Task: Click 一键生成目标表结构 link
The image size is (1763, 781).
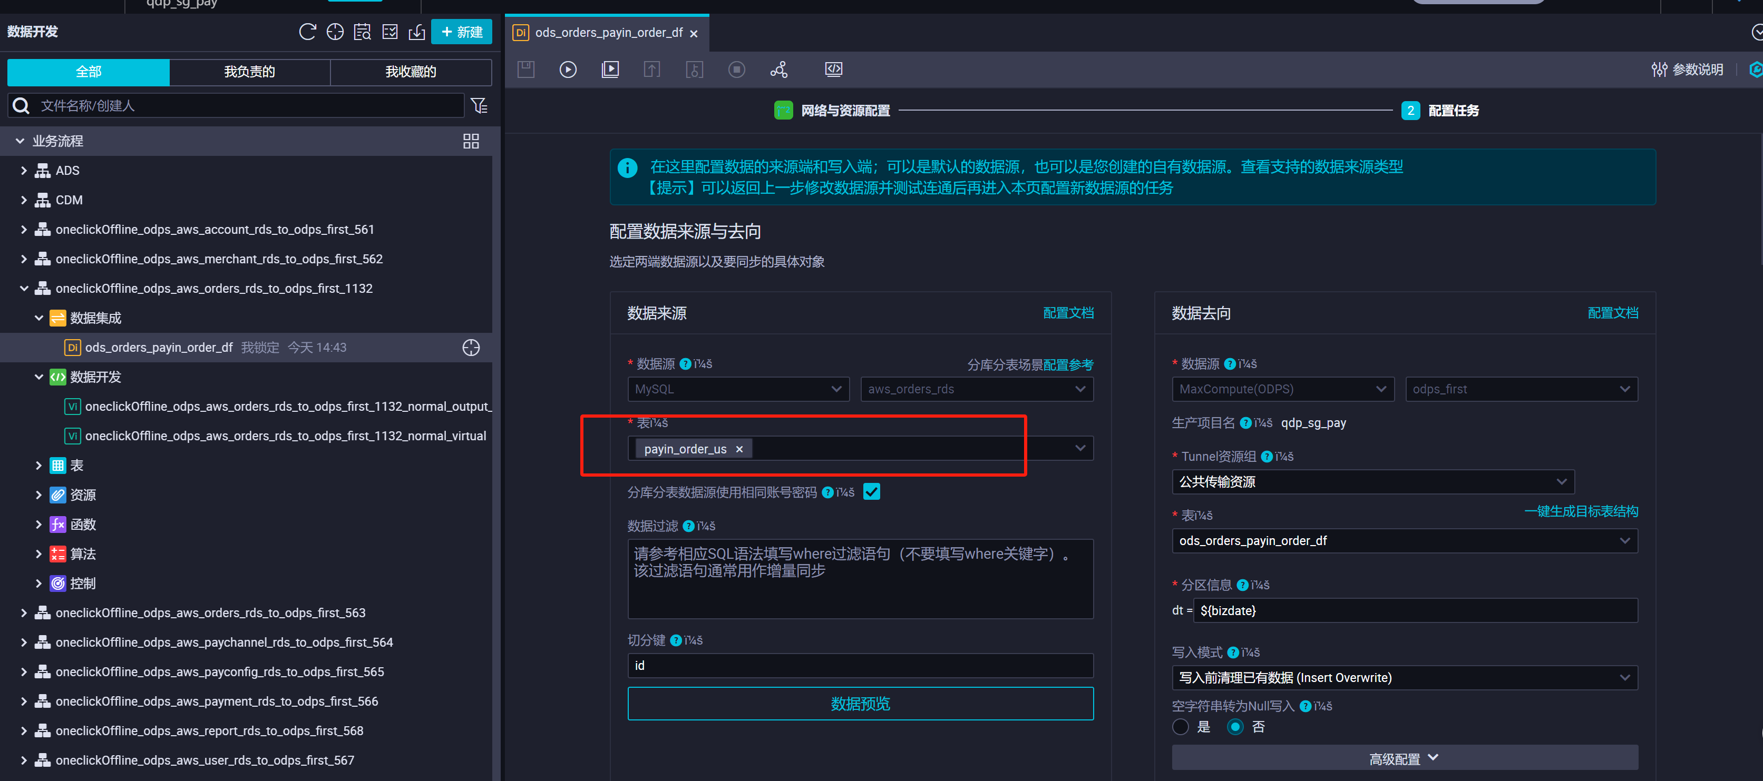Action: tap(1581, 511)
